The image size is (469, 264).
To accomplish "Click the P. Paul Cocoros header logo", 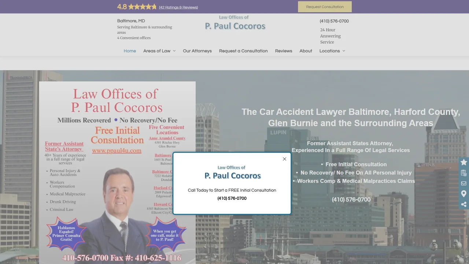I will click(x=235, y=23).
